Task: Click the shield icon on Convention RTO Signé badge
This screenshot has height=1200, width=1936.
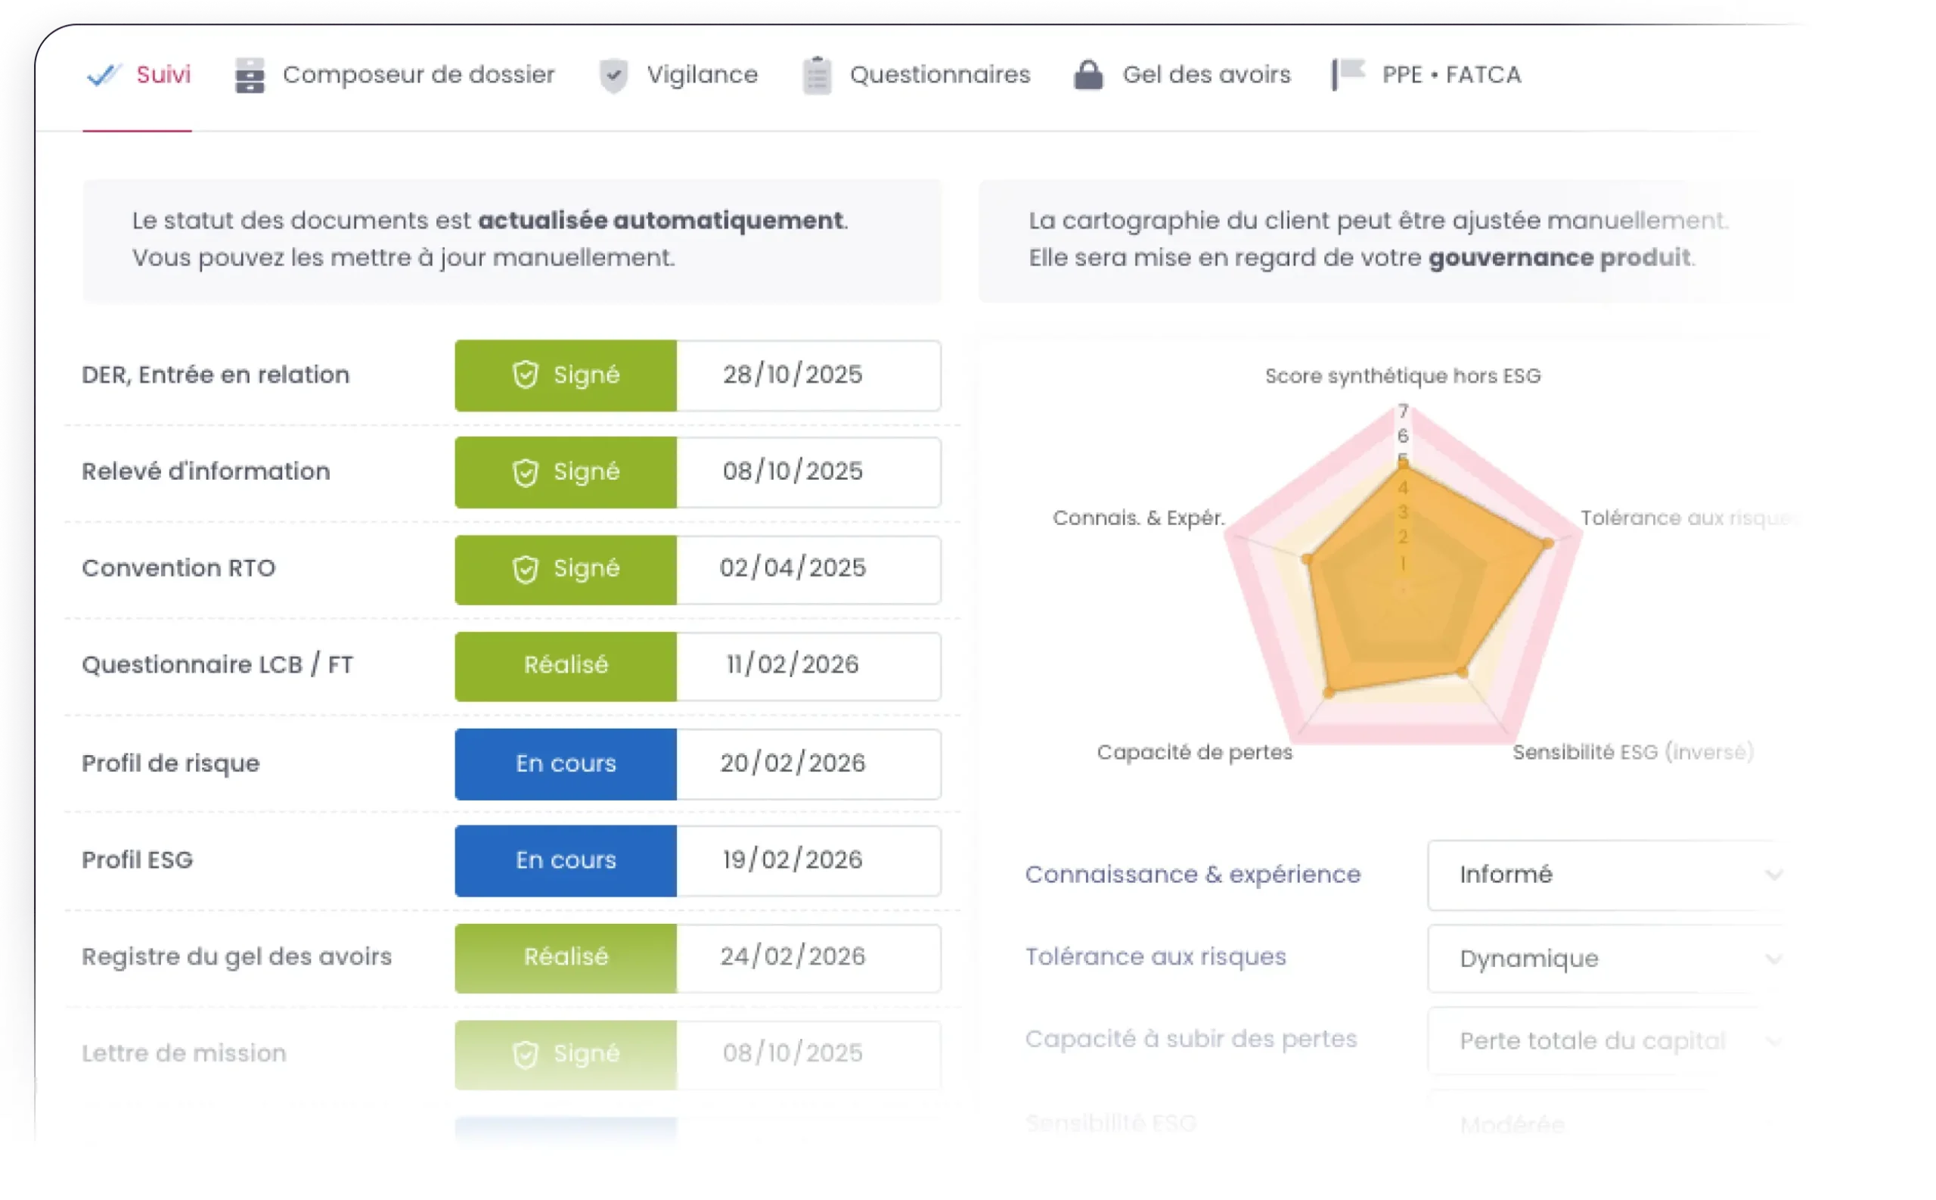Action: click(x=525, y=568)
